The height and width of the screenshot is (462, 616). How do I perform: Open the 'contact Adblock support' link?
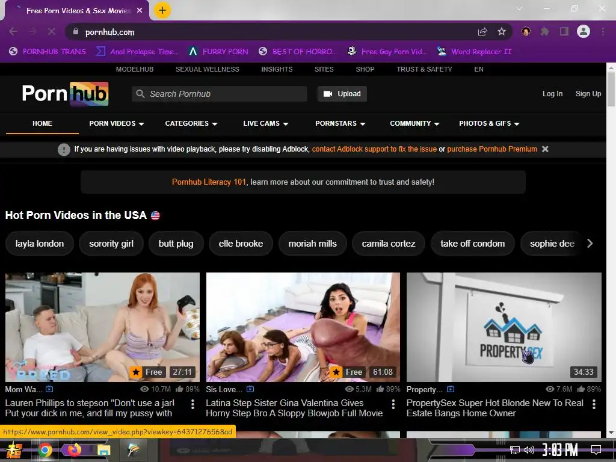click(x=374, y=149)
